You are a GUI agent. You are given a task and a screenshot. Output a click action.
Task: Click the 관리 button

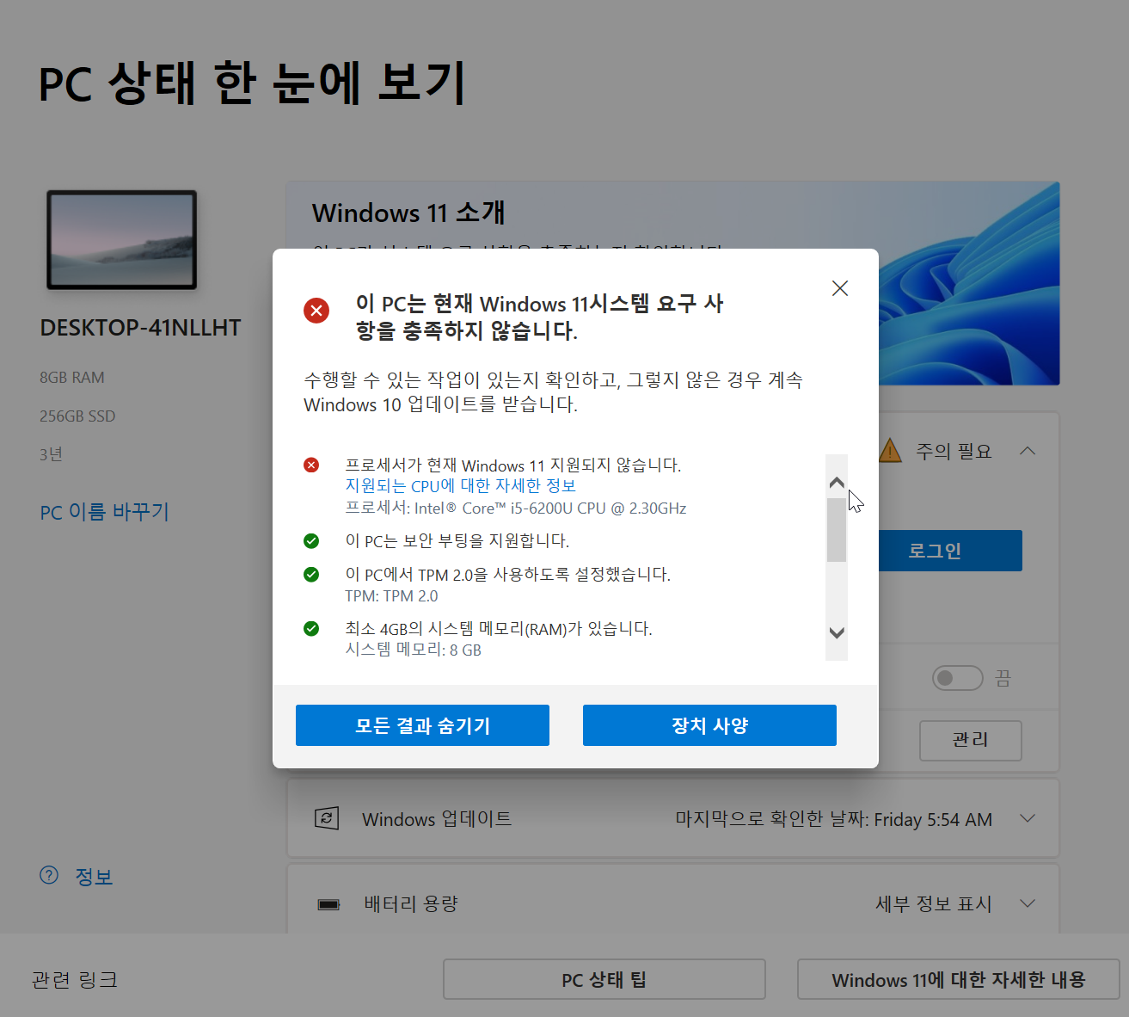970,740
